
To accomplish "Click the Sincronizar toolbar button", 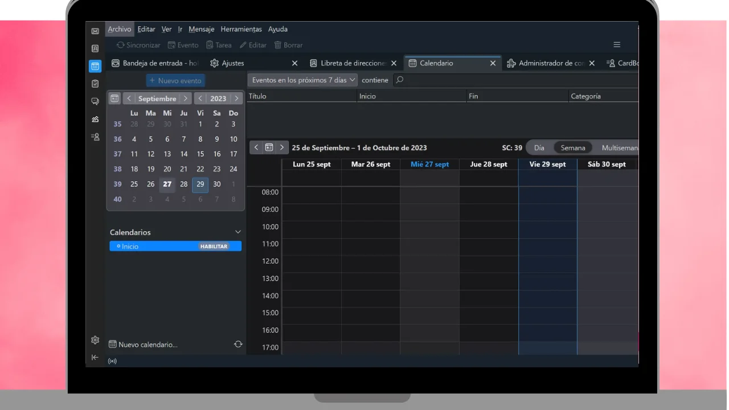I will point(138,45).
